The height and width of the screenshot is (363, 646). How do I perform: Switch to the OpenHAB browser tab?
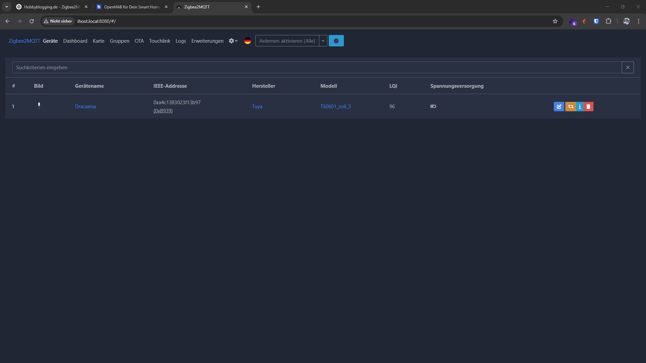[x=131, y=6]
